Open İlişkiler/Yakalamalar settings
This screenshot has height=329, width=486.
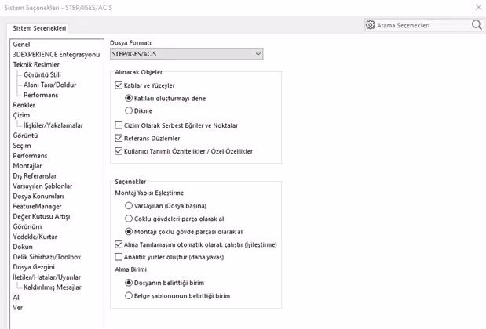tap(53, 125)
